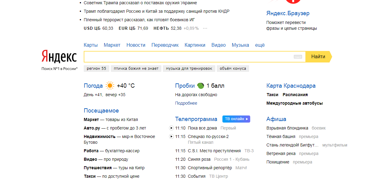
Task: Click the НЕФТЬ oil price
Action: tap(167, 28)
